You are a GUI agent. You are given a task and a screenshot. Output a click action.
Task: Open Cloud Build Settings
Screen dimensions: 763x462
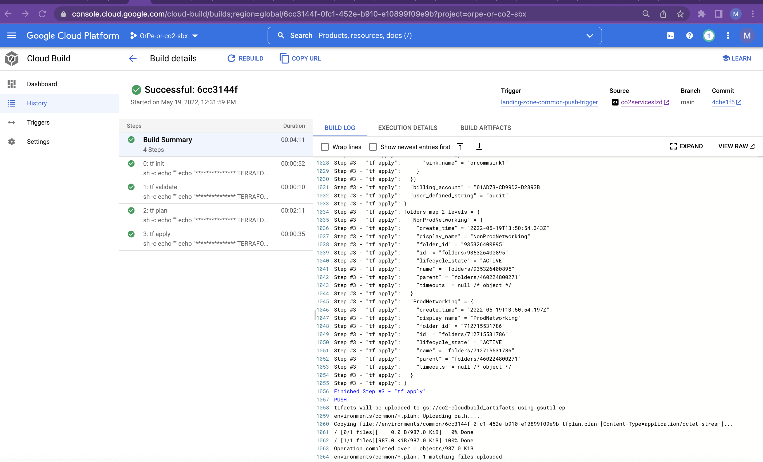[38, 142]
